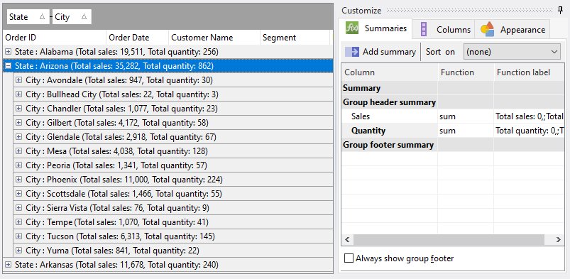Toggle sort arrow on City group chip
Image resolution: width=570 pixels, height=279 pixels.
click(84, 17)
